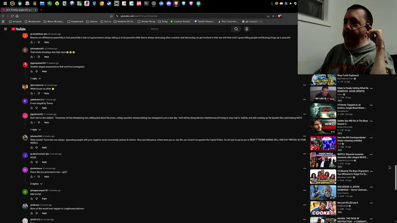Open action menu for @xxlockexxx's comment
Viewport: 397px width, 223px height.
[x=305, y=168]
